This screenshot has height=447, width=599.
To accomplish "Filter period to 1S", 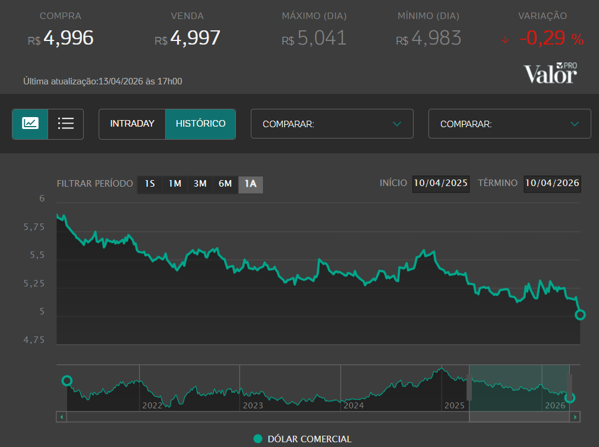I will coord(150,184).
